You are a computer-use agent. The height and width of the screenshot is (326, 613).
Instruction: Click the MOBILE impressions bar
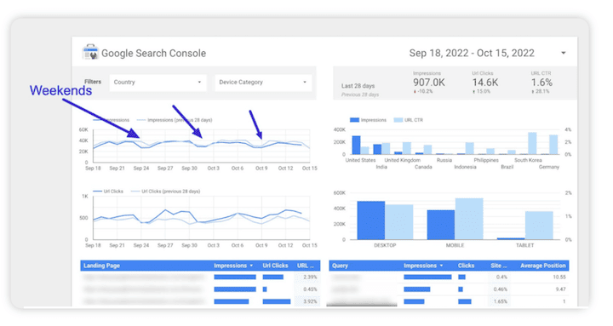pos(441,225)
